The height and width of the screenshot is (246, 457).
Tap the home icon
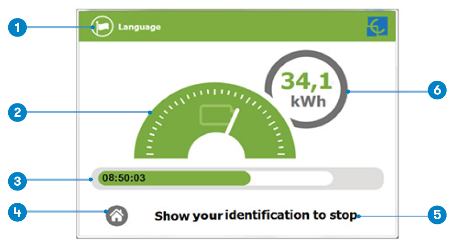[117, 216]
